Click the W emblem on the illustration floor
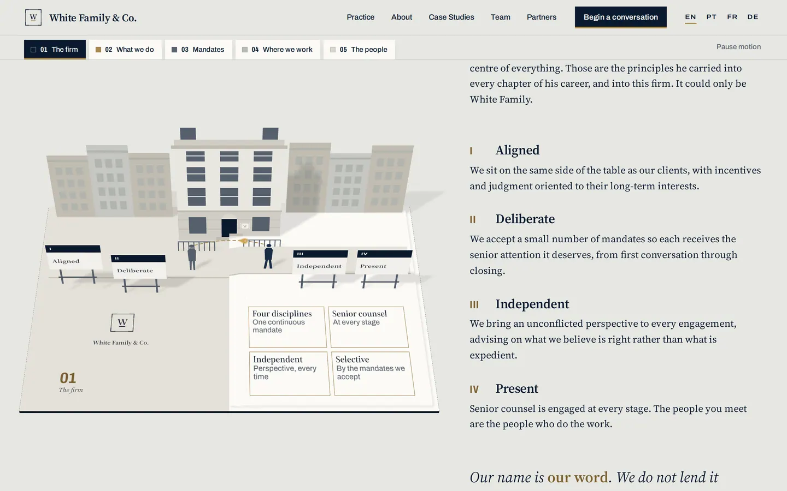The width and height of the screenshot is (787, 491). 122,322
